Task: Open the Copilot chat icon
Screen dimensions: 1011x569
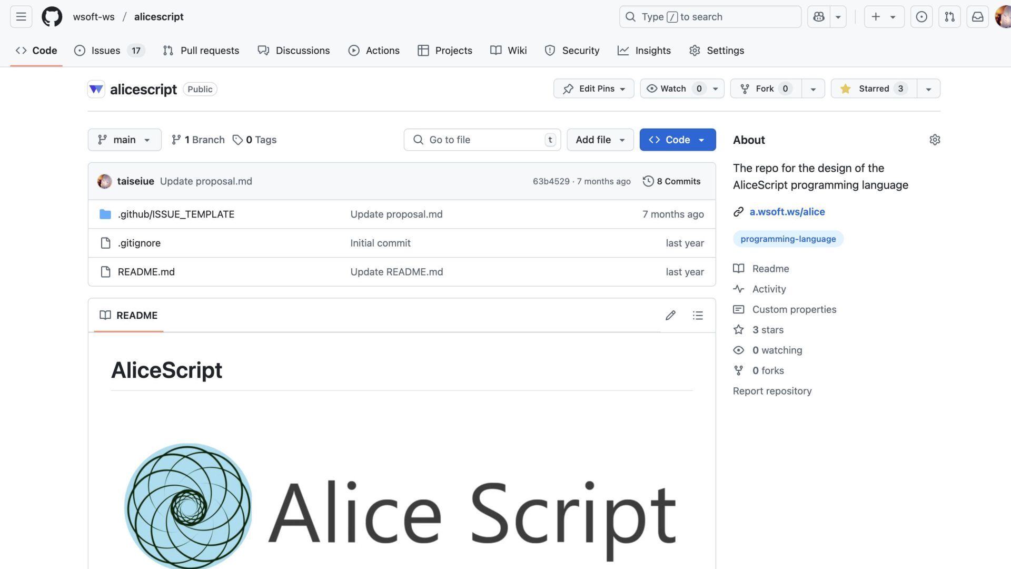Action: [x=818, y=17]
